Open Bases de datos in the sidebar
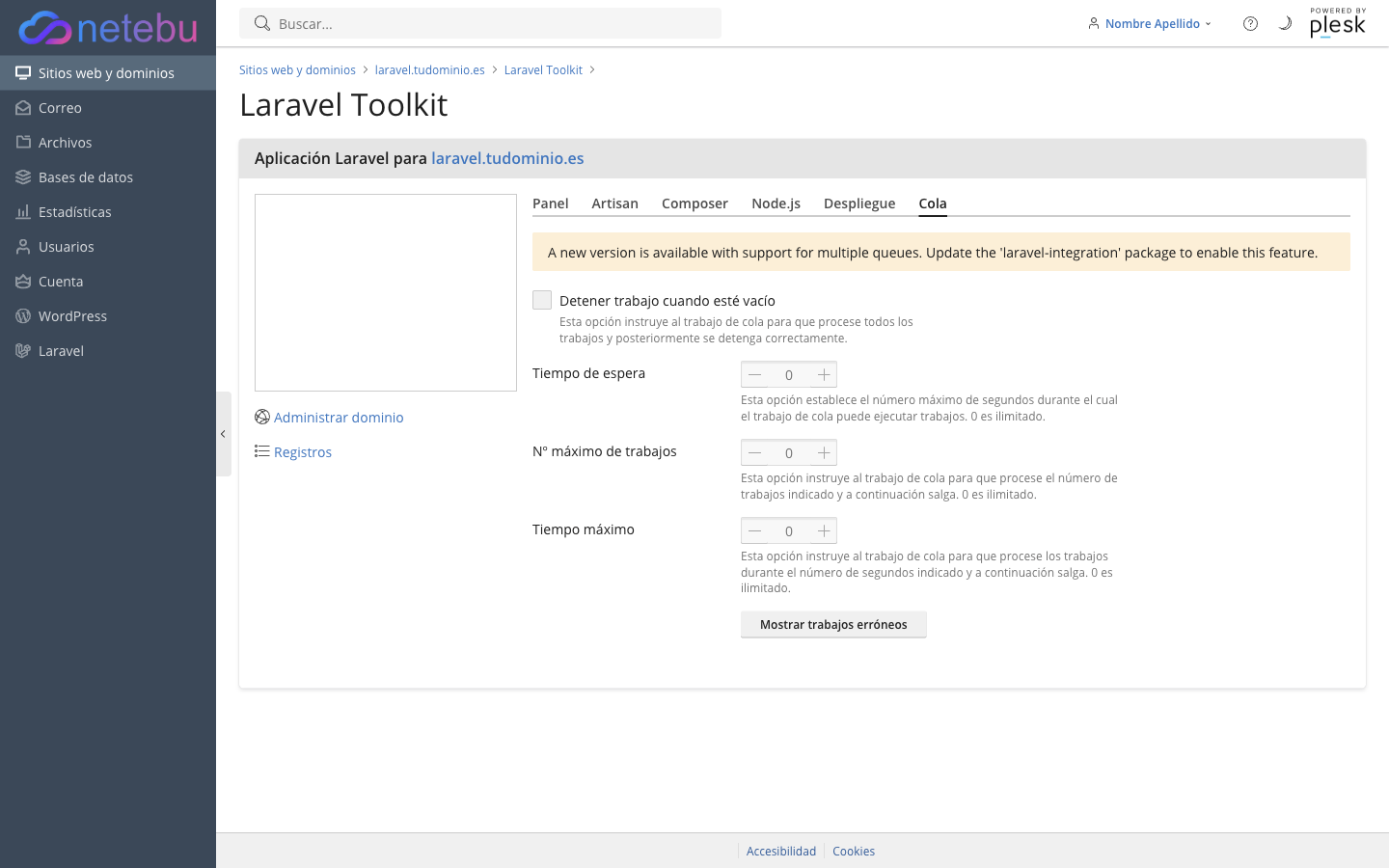1389x868 pixels. 108,177
